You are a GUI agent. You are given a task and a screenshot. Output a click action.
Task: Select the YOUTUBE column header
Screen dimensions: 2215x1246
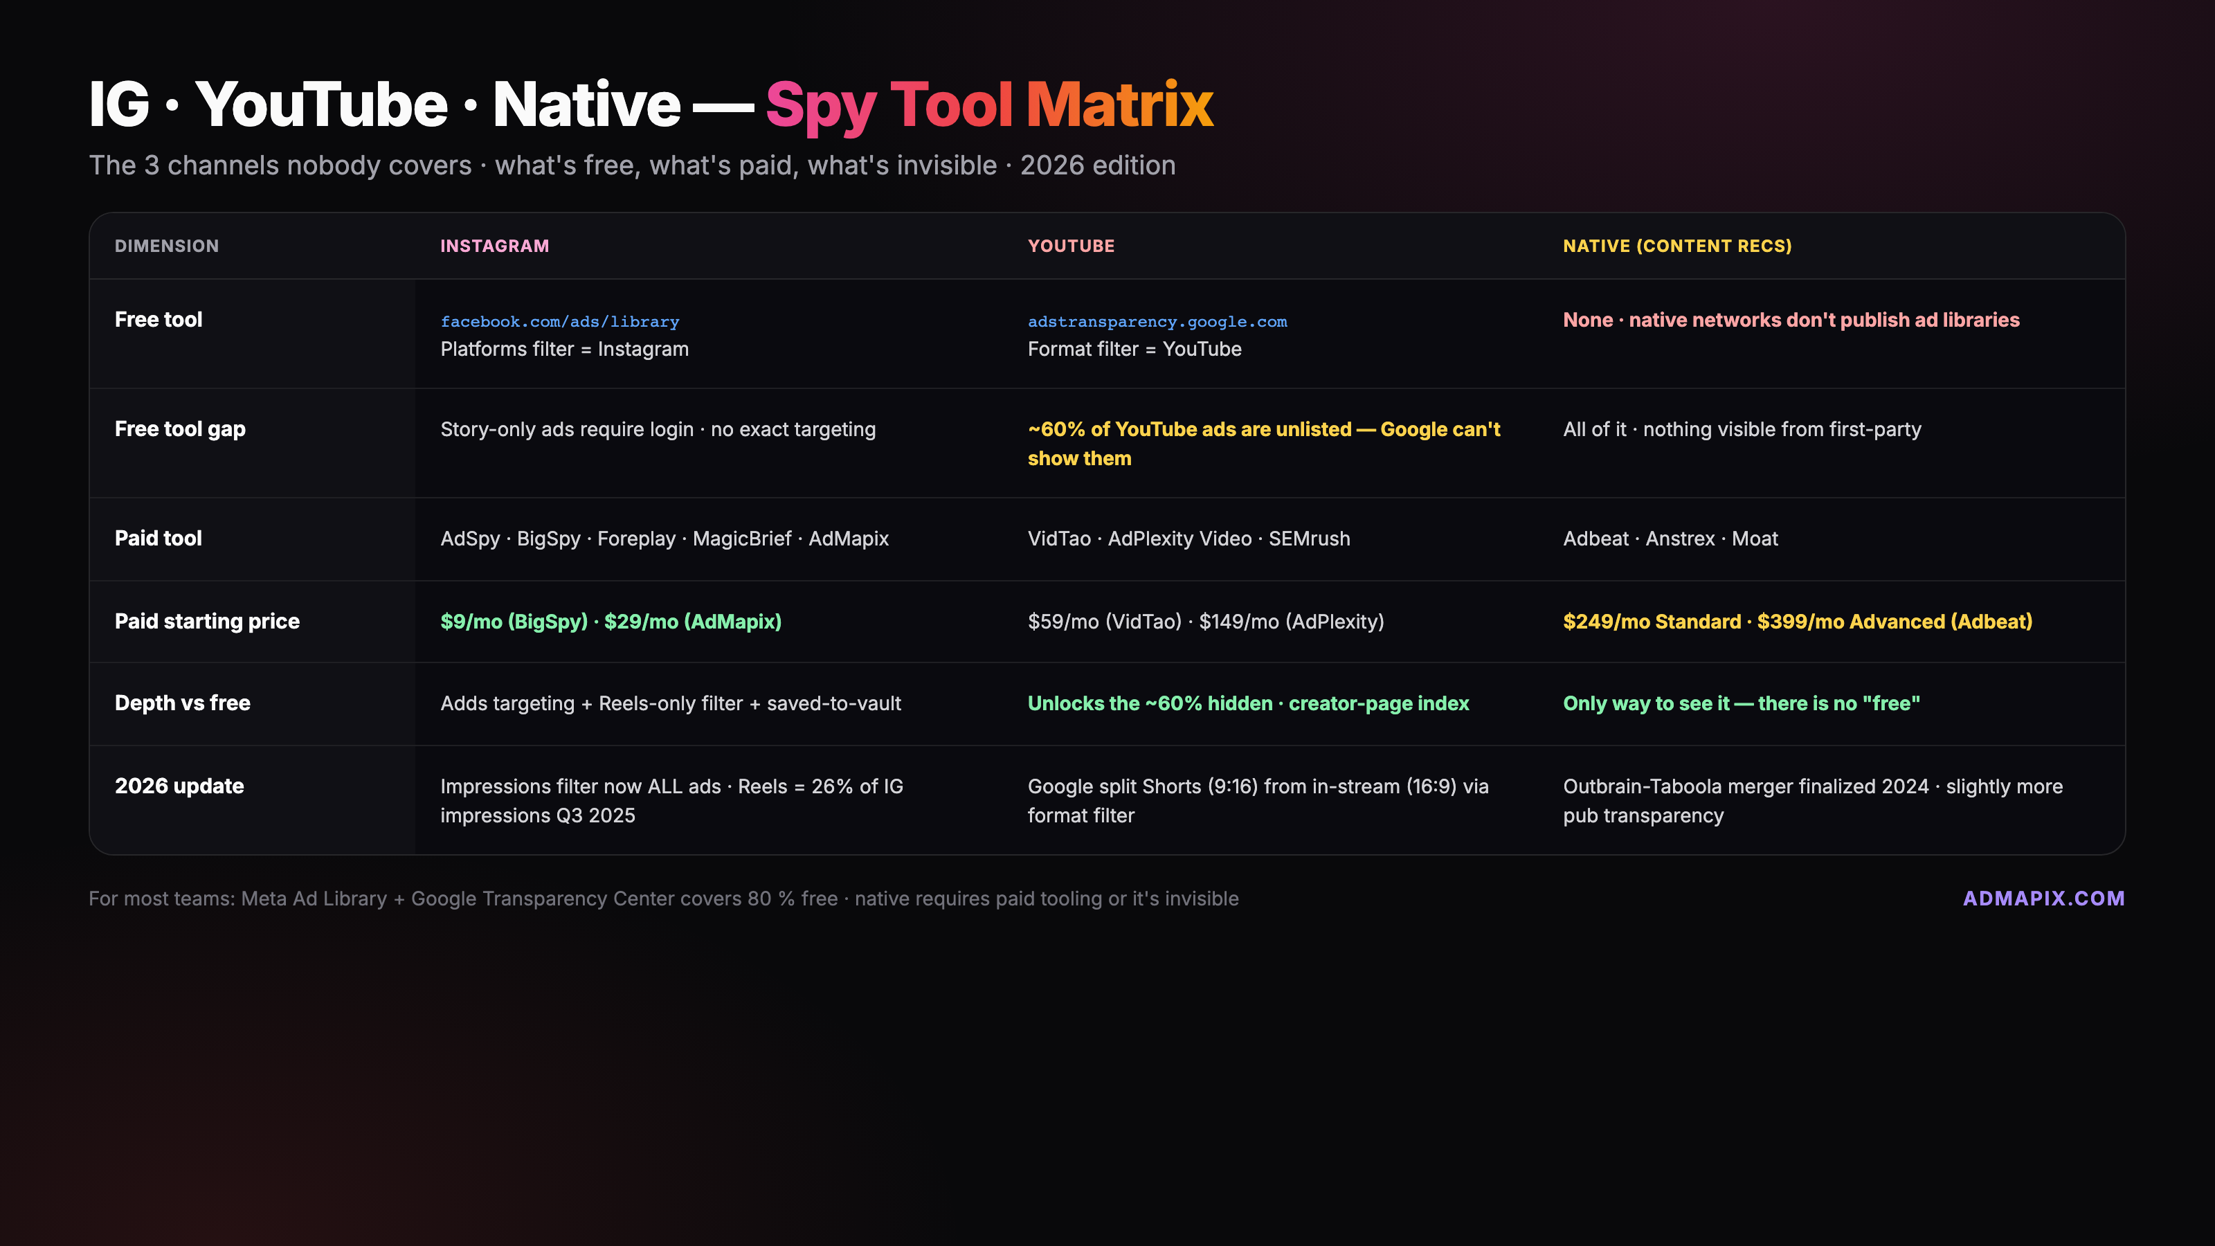1071,246
